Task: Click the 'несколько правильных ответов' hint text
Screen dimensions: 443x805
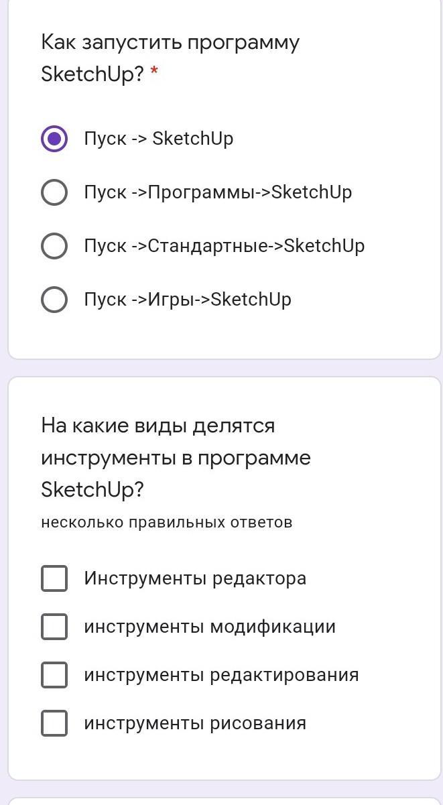Action: 167,523
